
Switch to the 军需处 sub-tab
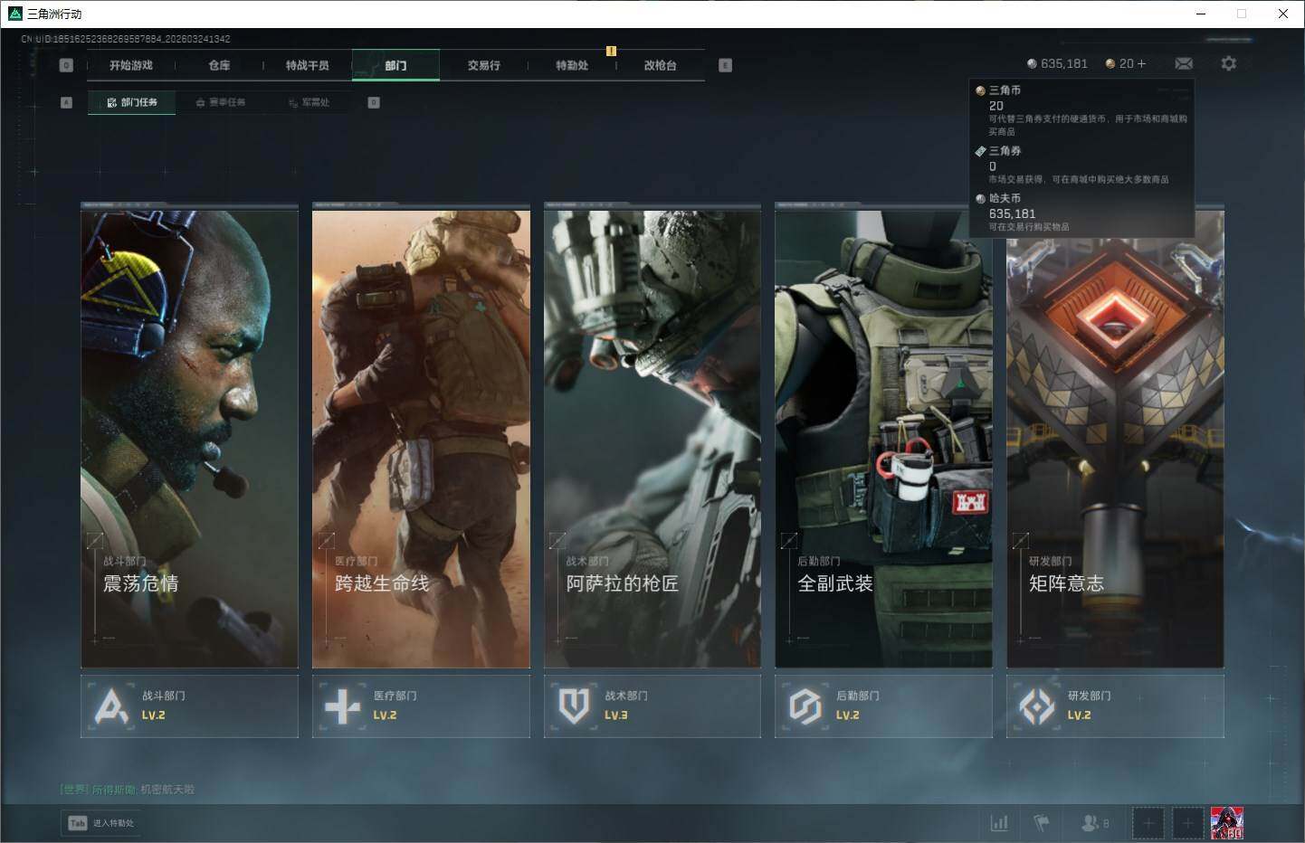point(309,102)
